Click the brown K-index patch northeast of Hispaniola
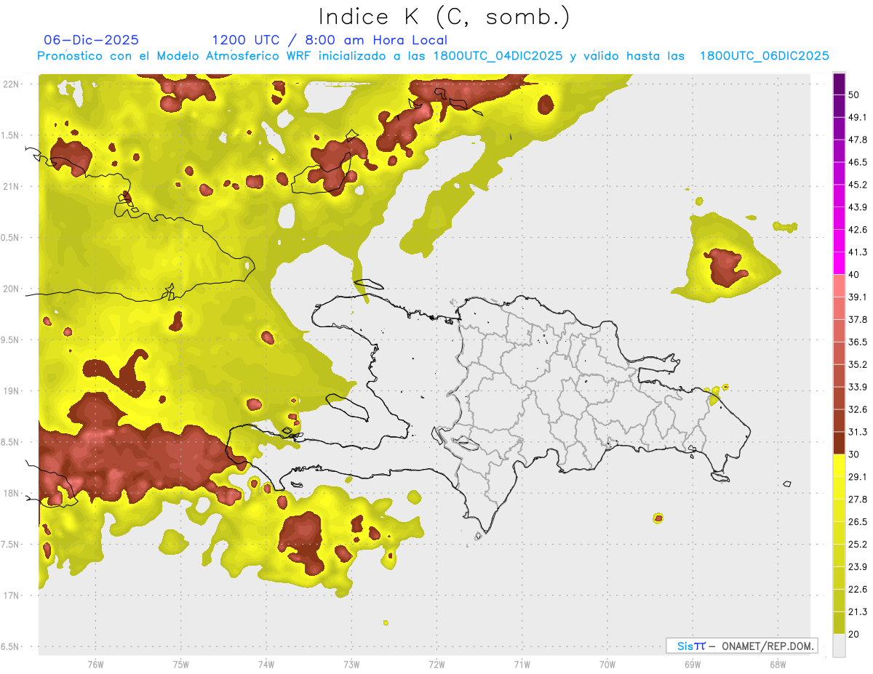This screenshot has width=873, height=674. [x=725, y=267]
